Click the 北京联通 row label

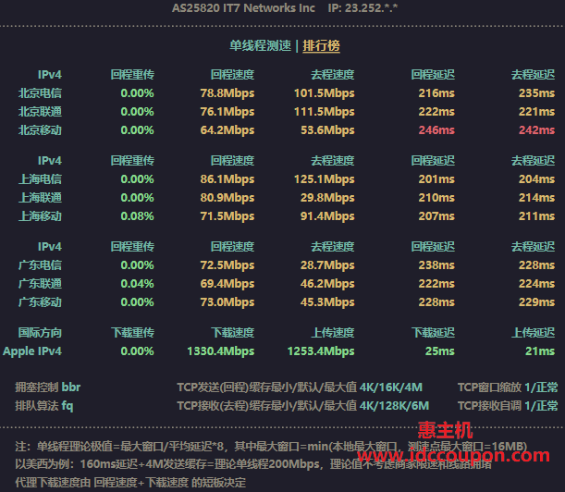point(40,112)
